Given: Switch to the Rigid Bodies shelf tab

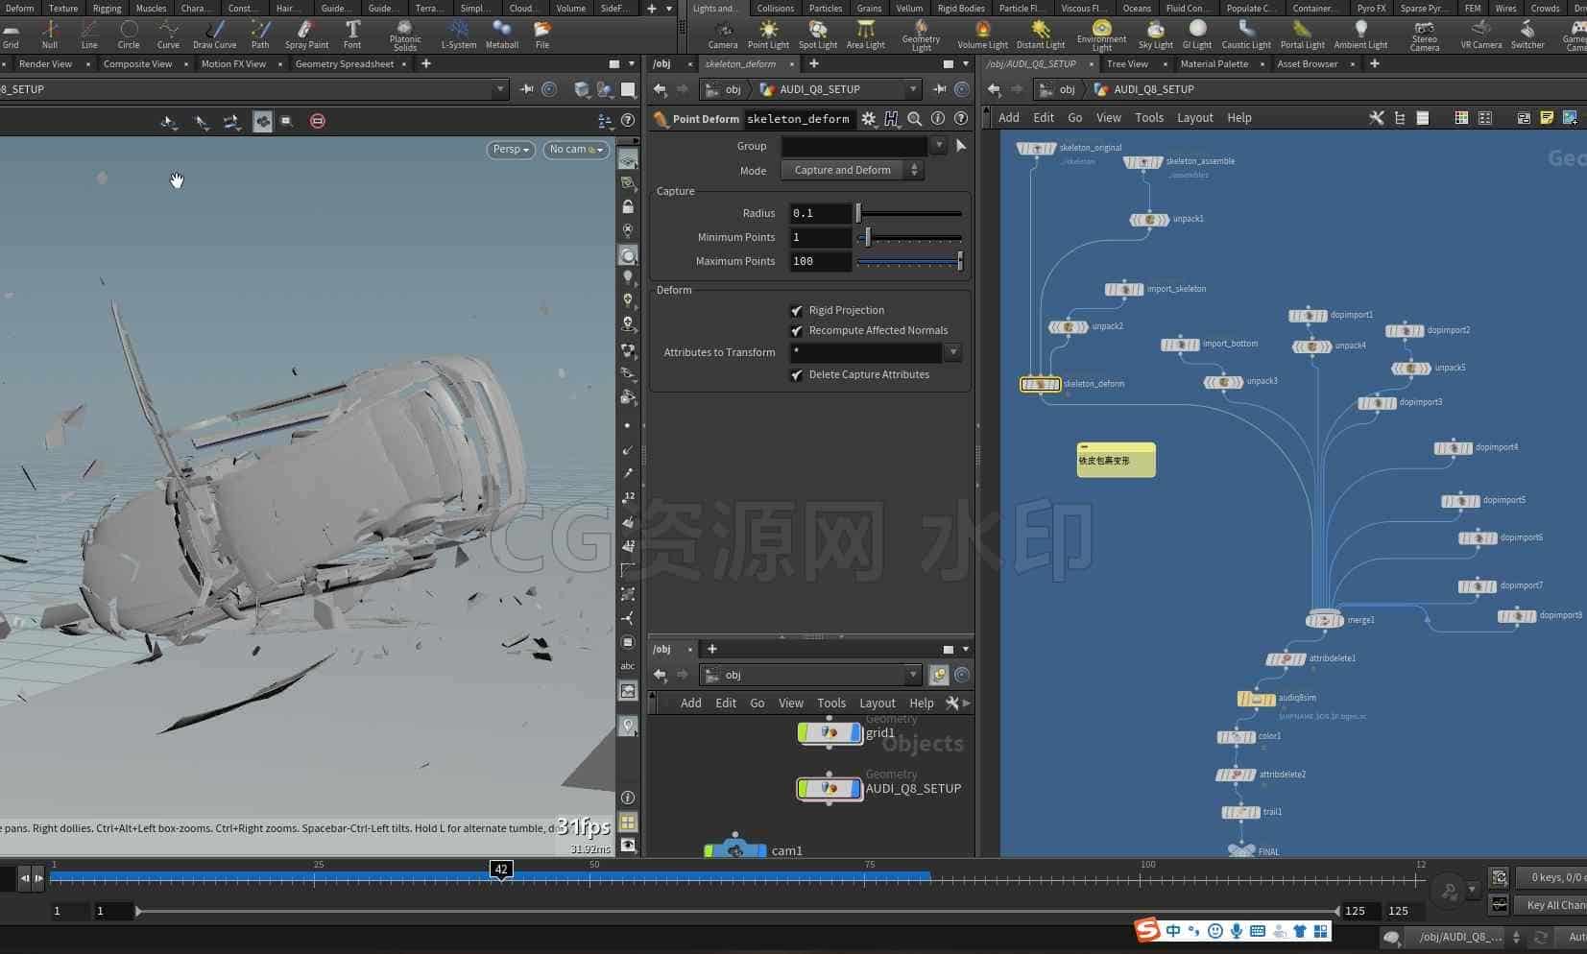Looking at the screenshot, I should coord(961,8).
